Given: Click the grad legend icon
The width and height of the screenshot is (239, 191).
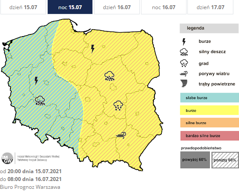Looking at the screenshot, I should 184,63.
